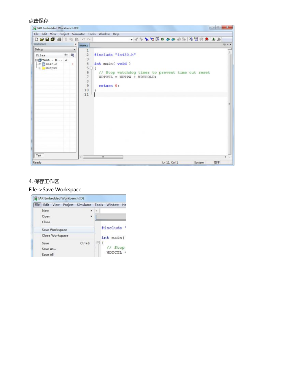Viewport: 294px width, 381px height.
Task: Open the editor window list dropdown arrow
Action: 227,45
